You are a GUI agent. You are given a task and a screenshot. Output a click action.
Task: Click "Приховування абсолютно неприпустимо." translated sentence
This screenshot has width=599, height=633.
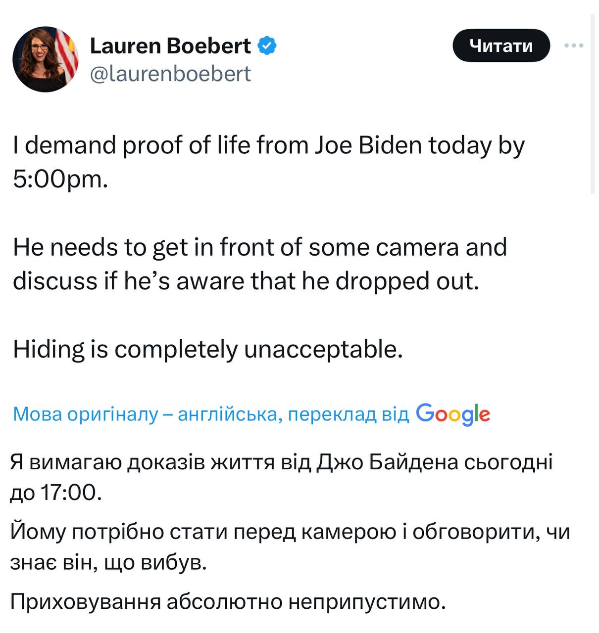[228, 601]
